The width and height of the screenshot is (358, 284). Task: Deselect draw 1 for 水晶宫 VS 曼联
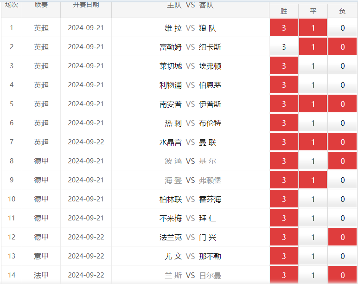[313, 142]
